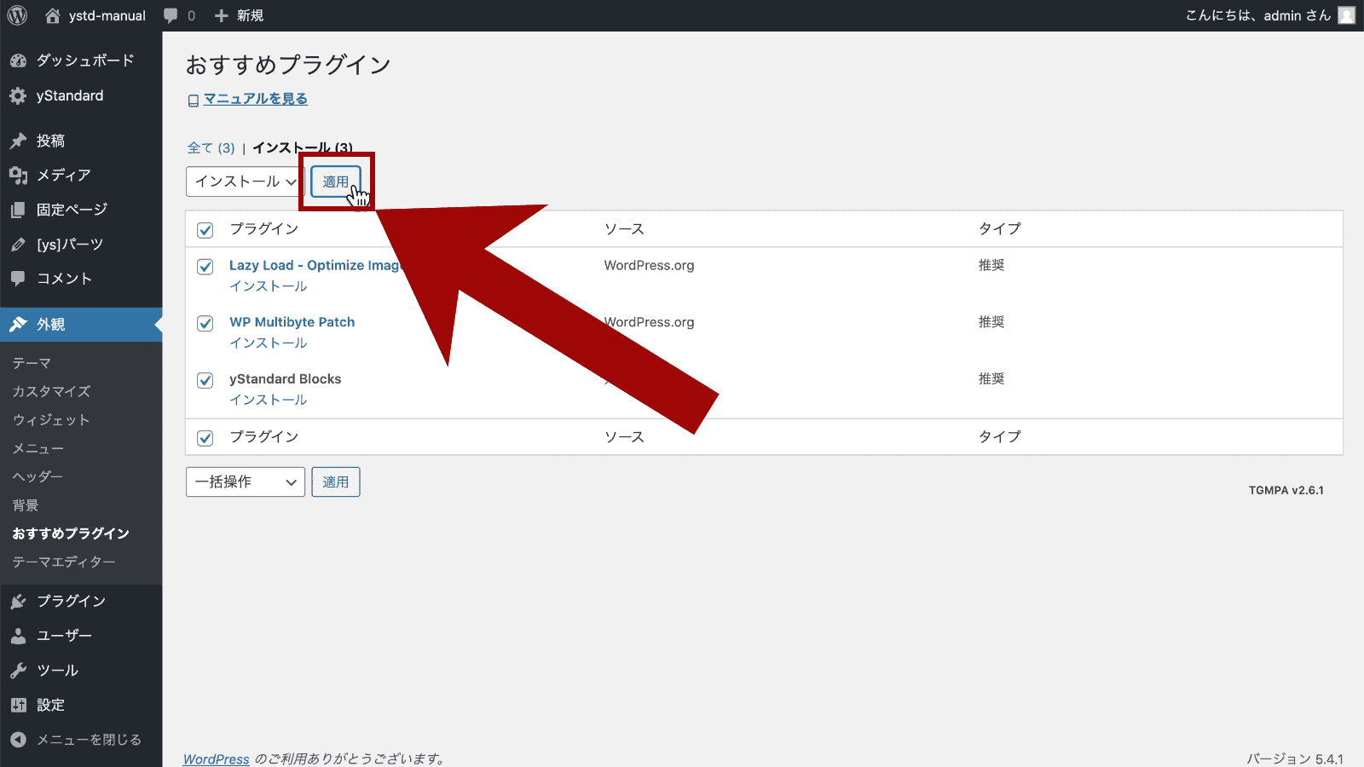
Task: Open the WordPress logo menu
Action: click(x=17, y=15)
